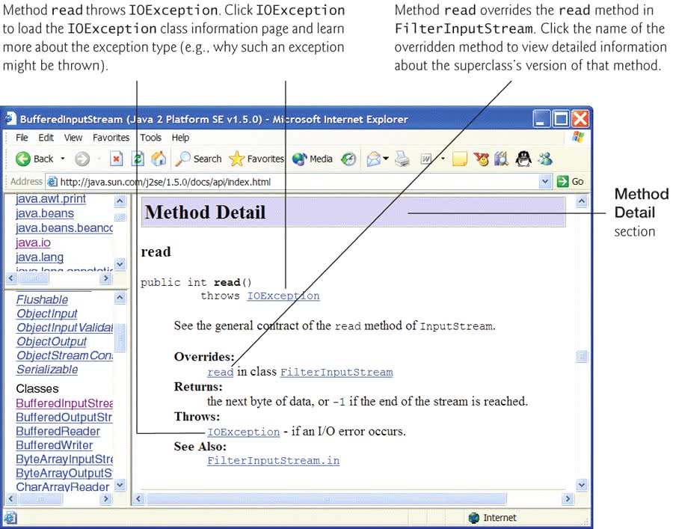Open the java.io package link

click(33, 242)
